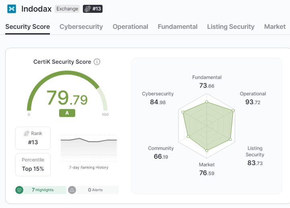Screen dimensions: 290x208
Task: Select the Fundamental tab
Action: pos(177,27)
